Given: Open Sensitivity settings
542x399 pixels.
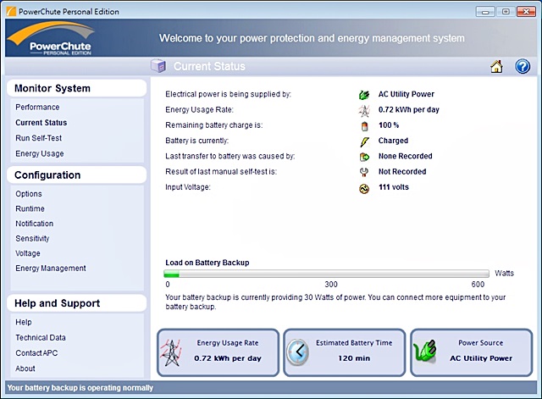Looking at the screenshot, I should tap(32, 239).
